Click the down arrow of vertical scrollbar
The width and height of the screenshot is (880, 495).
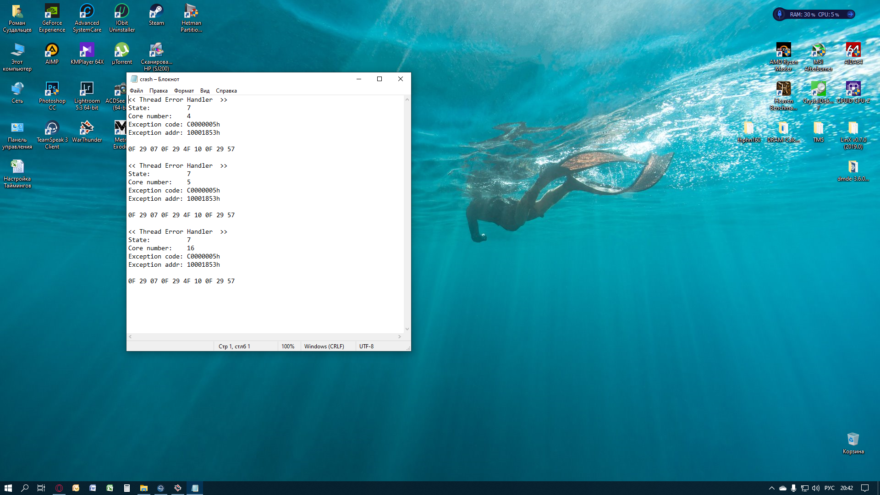point(407,329)
